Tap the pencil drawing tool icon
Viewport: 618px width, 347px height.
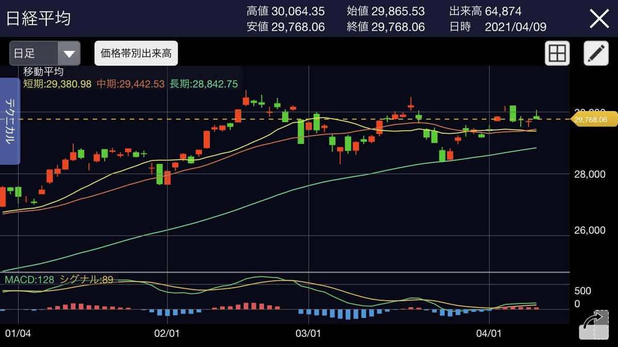pyautogui.click(x=596, y=53)
